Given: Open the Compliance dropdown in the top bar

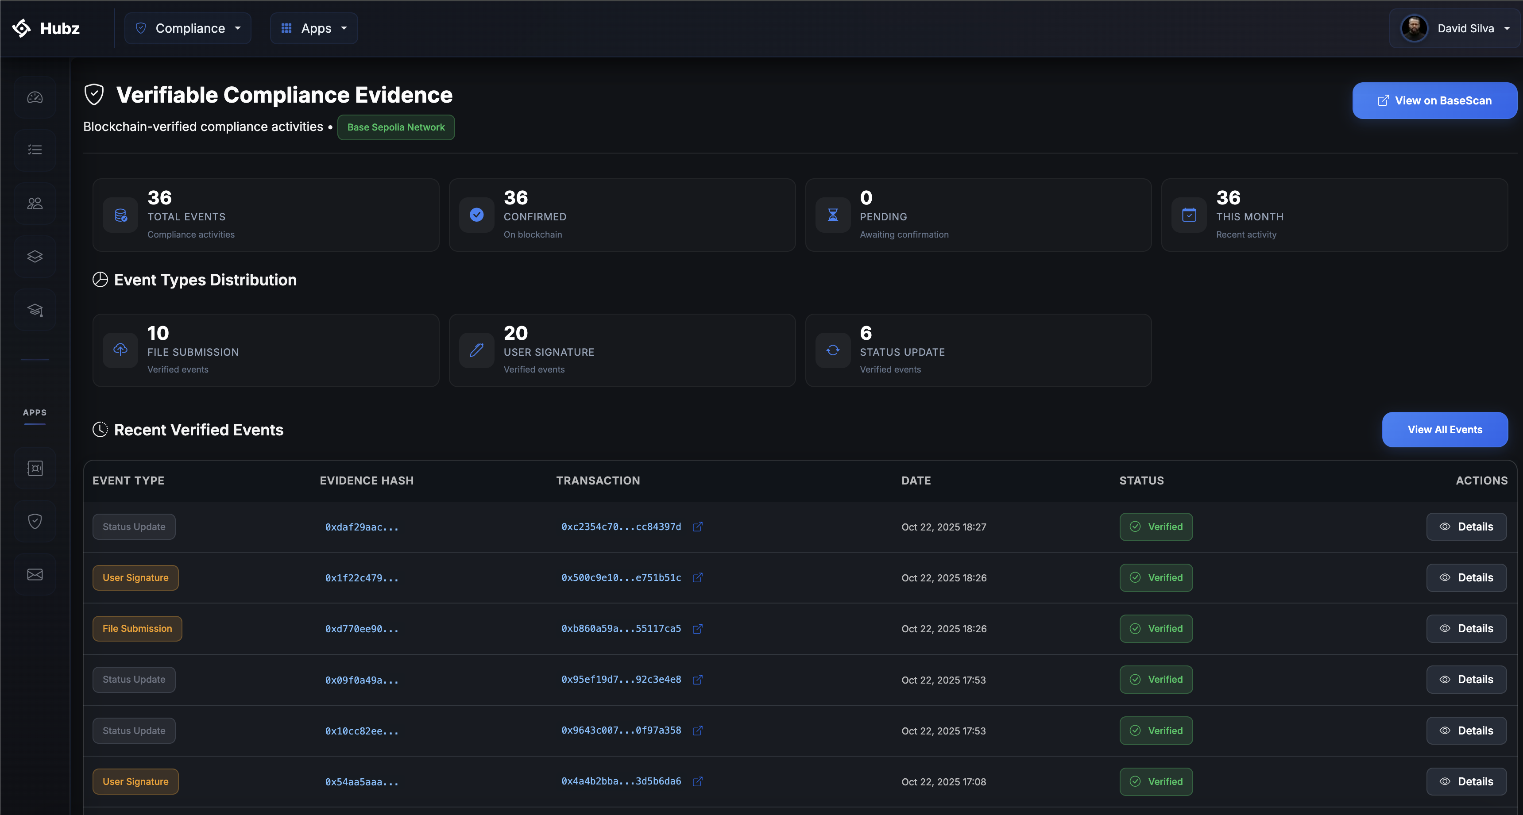Looking at the screenshot, I should tap(188, 28).
